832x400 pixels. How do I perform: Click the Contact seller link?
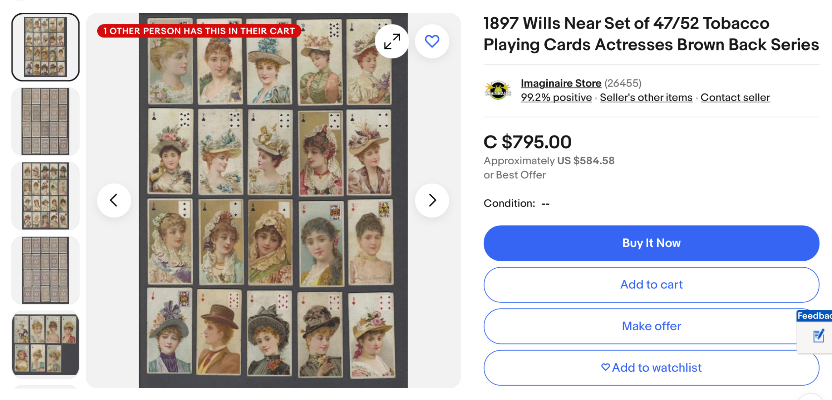pyautogui.click(x=735, y=98)
